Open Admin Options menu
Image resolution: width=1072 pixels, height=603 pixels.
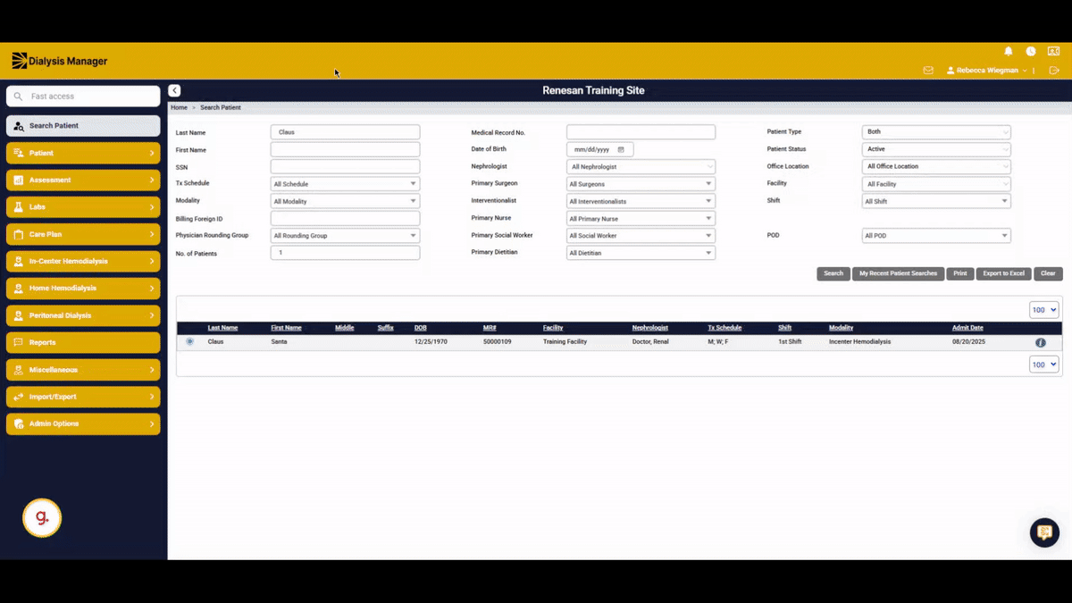[x=83, y=423]
